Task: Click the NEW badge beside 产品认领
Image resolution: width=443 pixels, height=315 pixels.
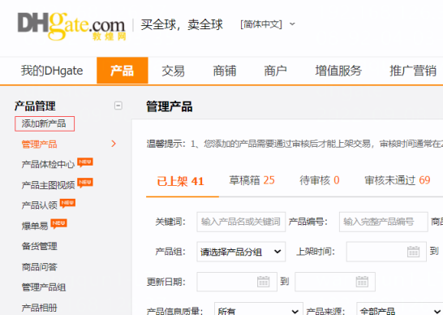Action: click(x=67, y=203)
